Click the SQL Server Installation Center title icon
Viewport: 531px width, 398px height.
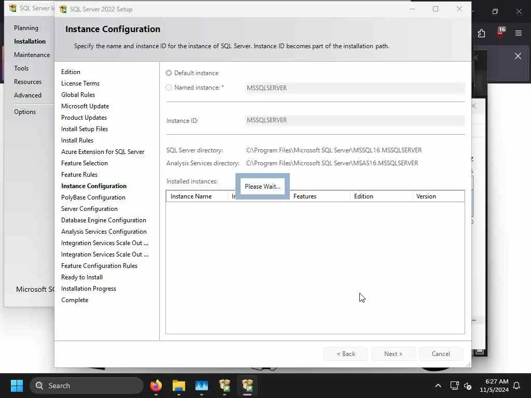12,8
